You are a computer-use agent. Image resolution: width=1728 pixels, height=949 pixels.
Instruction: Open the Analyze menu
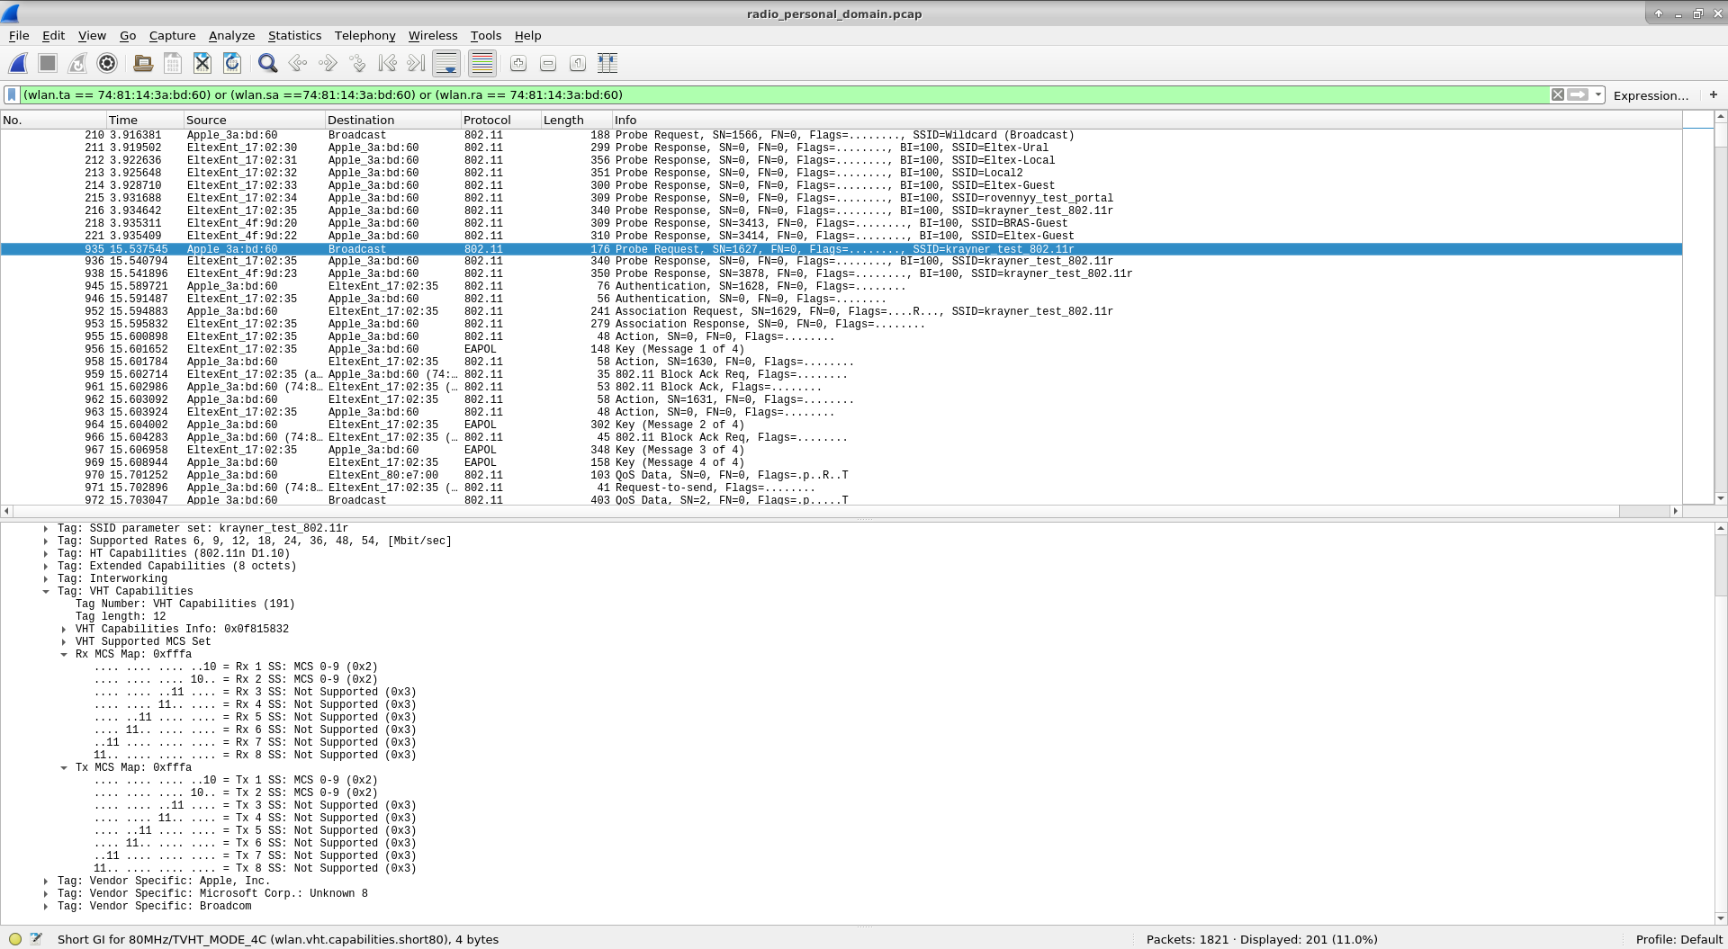(x=231, y=36)
